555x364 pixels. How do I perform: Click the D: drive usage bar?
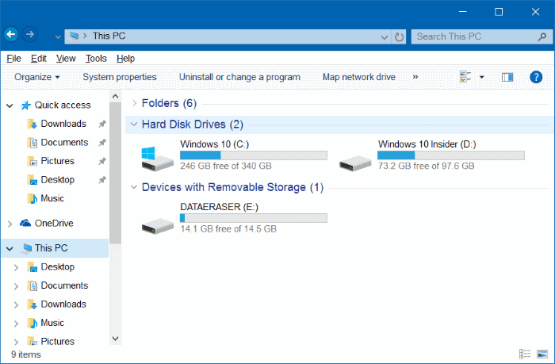tap(451, 155)
